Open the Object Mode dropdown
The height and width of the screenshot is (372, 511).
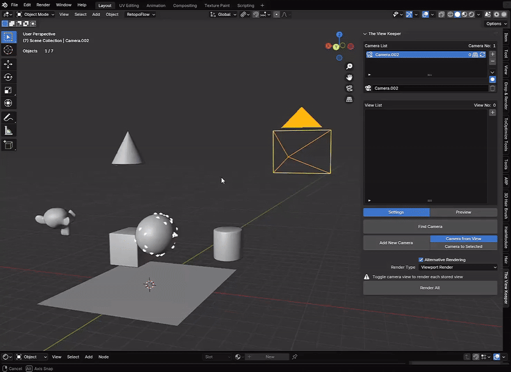[35, 14]
